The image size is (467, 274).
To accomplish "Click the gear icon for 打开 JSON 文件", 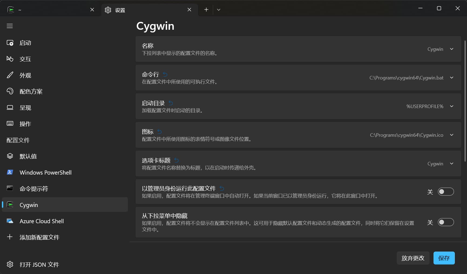I will pyautogui.click(x=10, y=264).
